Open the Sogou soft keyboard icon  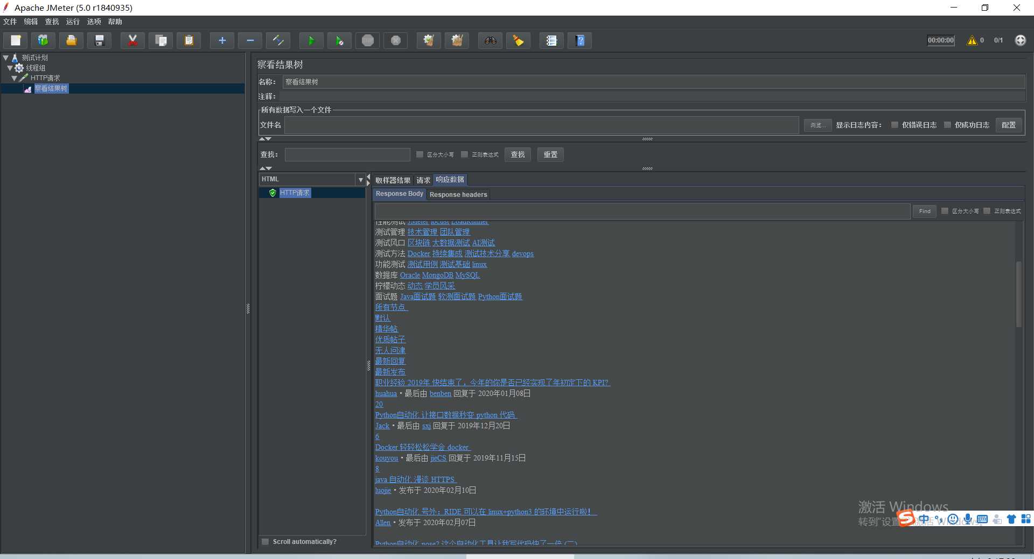982,519
